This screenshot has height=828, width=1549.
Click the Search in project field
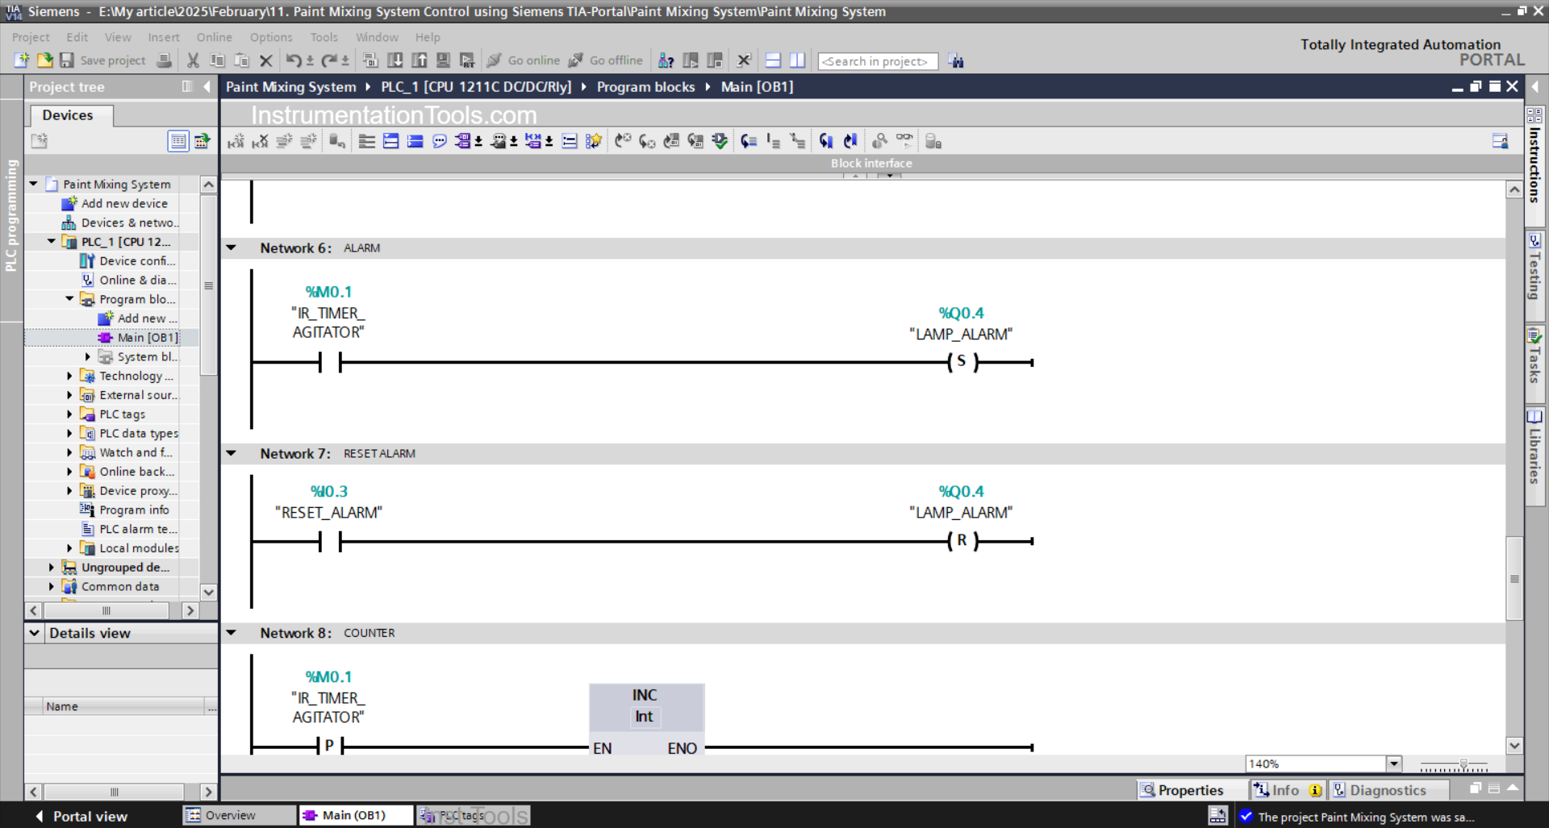[x=878, y=60]
